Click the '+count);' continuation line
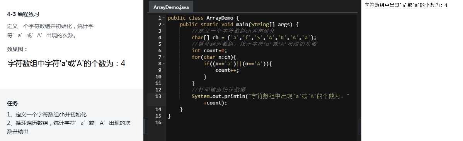The width and height of the screenshot is (463, 141). tap(215, 103)
